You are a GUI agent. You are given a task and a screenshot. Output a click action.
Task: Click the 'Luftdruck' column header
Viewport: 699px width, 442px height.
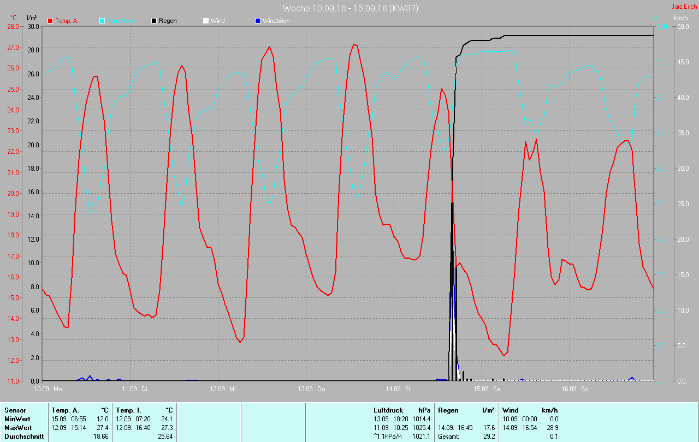388,410
